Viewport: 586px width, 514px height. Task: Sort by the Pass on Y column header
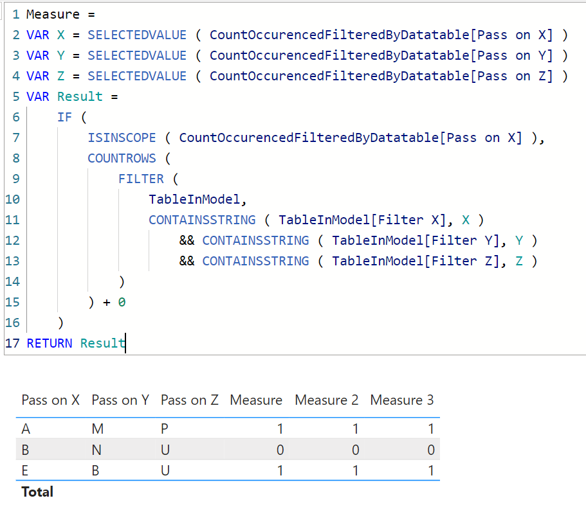[x=120, y=400]
